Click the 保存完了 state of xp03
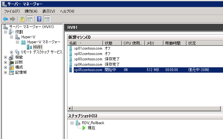The image size is (223, 139). click(112, 59)
